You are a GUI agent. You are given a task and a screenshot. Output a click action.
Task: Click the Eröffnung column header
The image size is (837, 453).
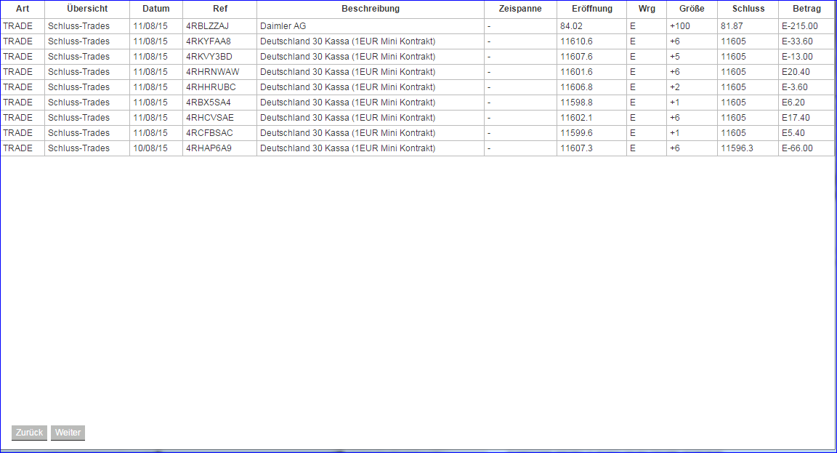pos(591,9)
